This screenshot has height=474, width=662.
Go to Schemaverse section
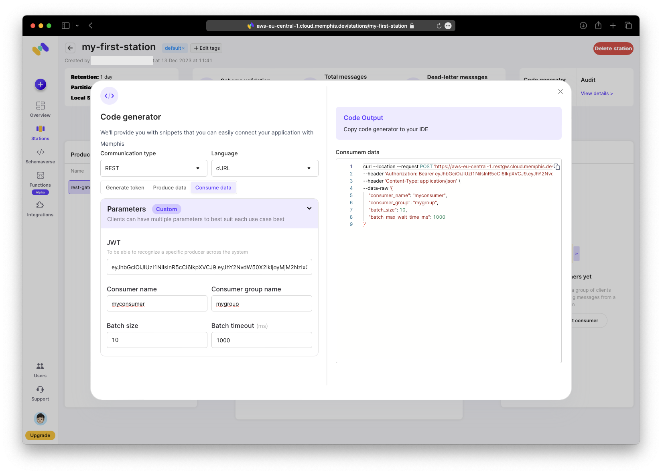coord(40,156)
